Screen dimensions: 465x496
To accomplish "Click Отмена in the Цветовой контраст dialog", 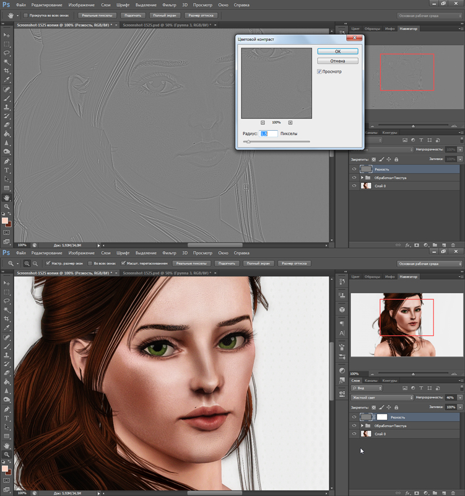I will (337, 61).
